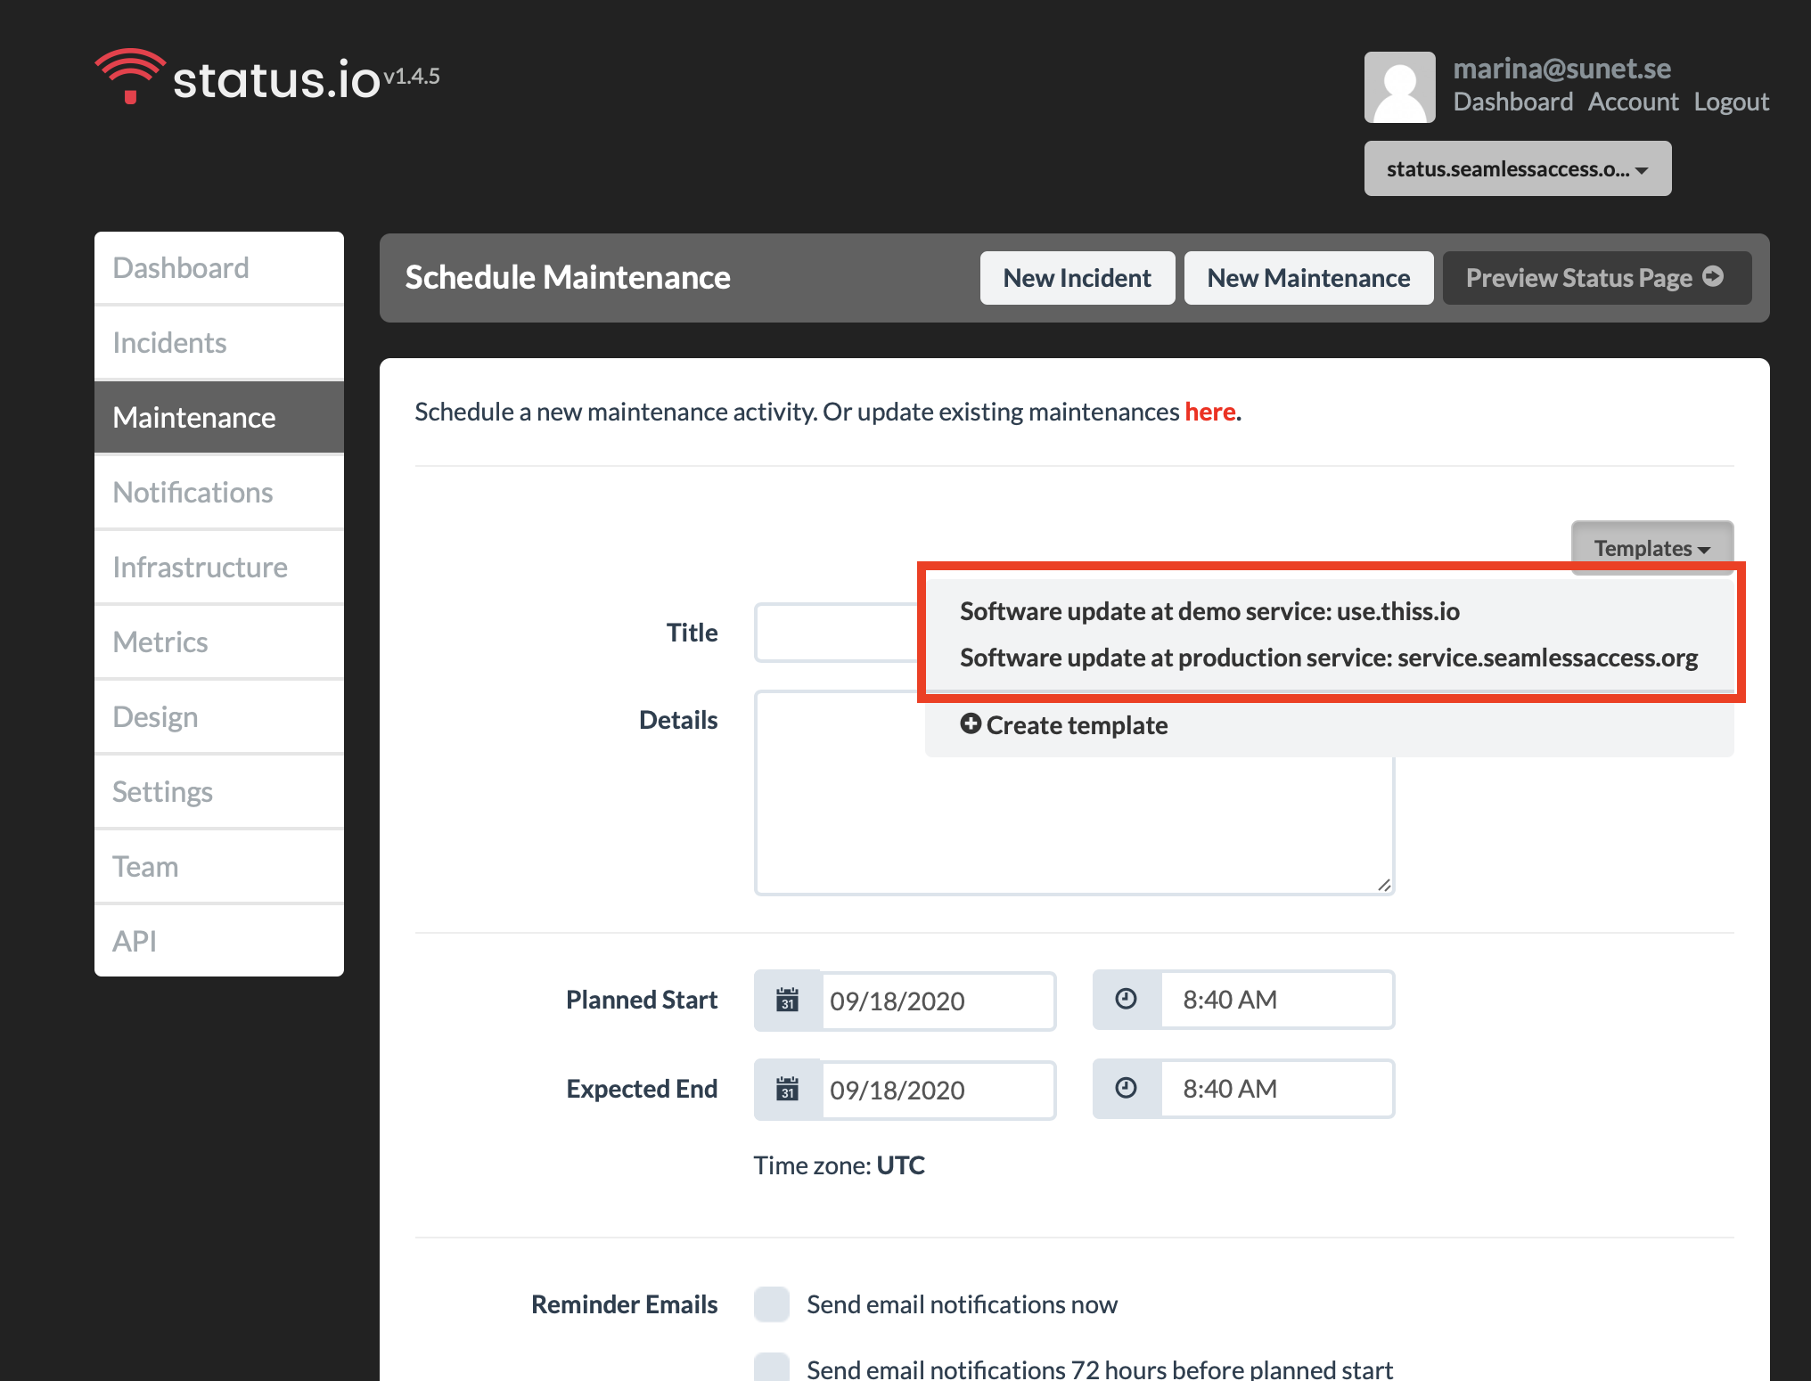This screenshot has height=1381, width=1811.
Task: Click the marina@sunet.se email text
Action: (x=1561, y=69)
